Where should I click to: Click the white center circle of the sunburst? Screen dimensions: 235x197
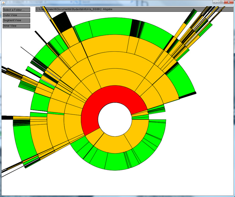coord(115,119)
